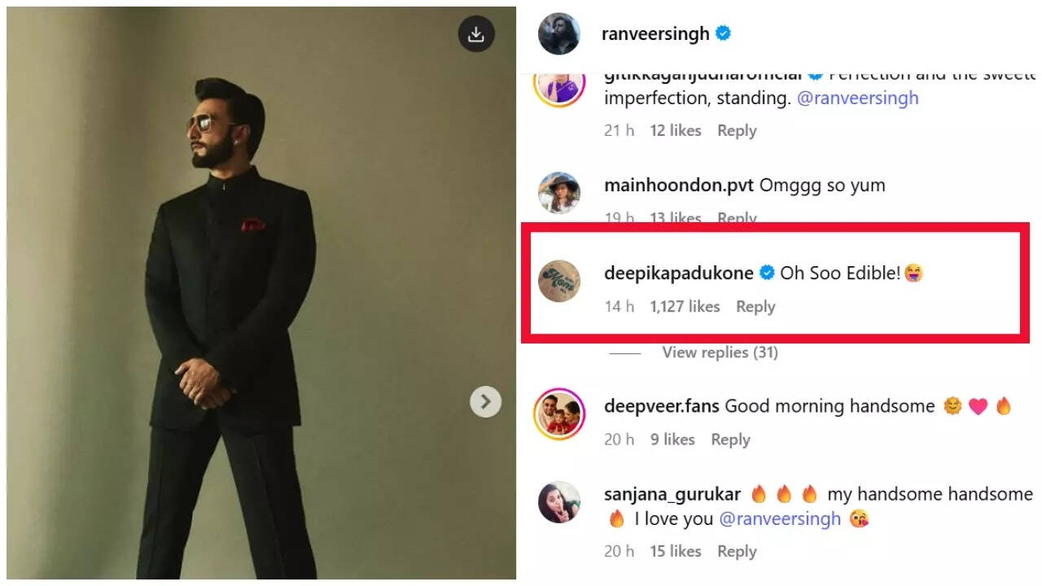Viewport: 1042px width, 586px height.
Task: Open the @ranveersingh mention in sanjana_gurukar's comment
Action: tap(782, 518)
